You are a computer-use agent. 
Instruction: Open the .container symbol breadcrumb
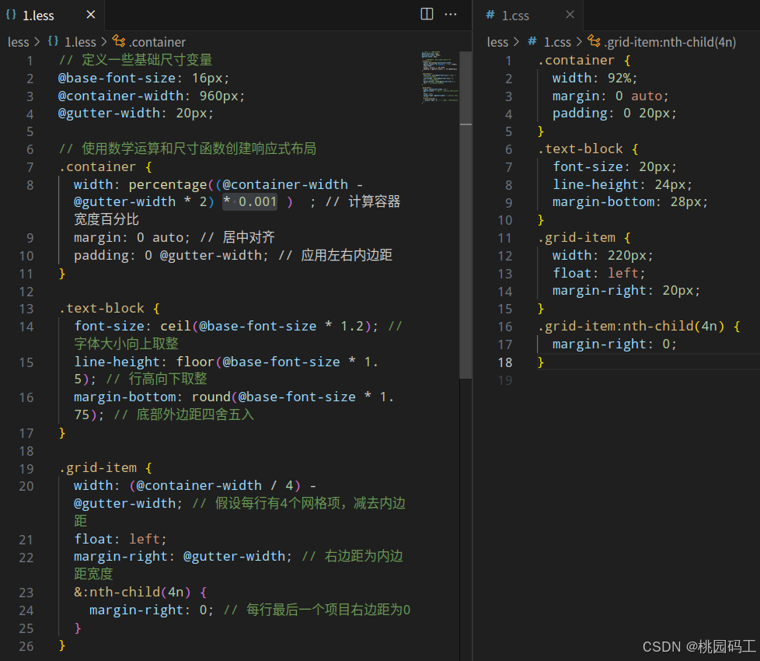[158, 42]
